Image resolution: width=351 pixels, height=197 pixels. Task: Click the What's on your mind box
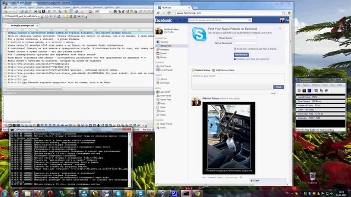(x=238, y=79)
